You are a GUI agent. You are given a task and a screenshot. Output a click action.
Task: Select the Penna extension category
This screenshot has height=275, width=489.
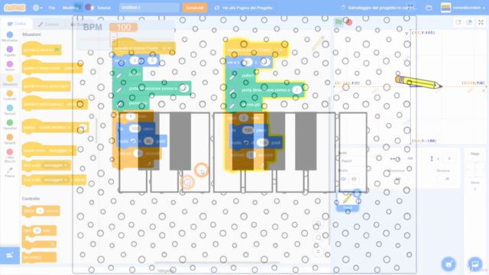(x=10, y=173)
